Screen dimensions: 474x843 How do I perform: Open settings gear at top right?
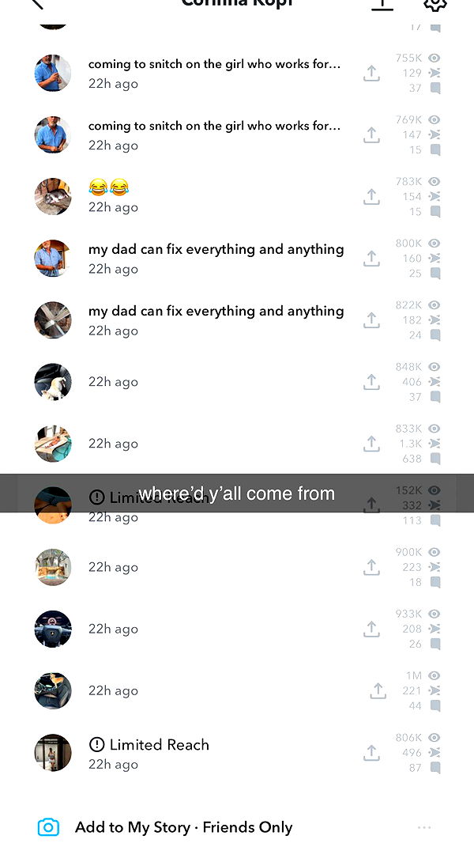coord(434,4)
